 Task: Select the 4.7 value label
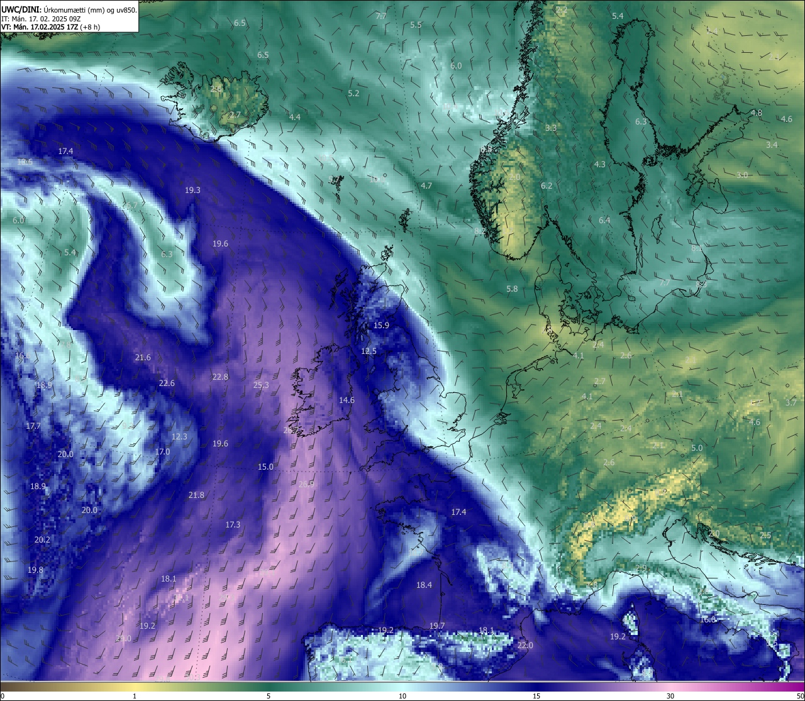click(x=426, y=186)
